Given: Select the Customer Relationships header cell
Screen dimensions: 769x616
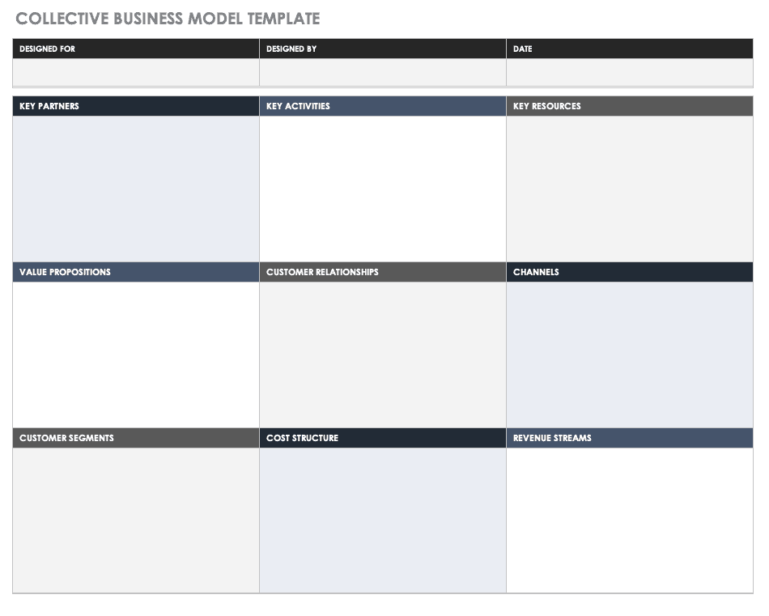Looking at the screenshot, I should tap(383, 272).
